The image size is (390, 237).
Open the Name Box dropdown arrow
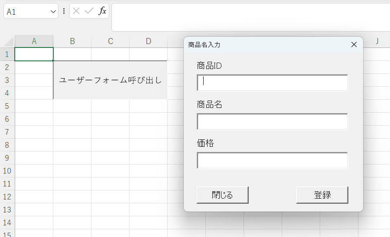pos(53,12)
